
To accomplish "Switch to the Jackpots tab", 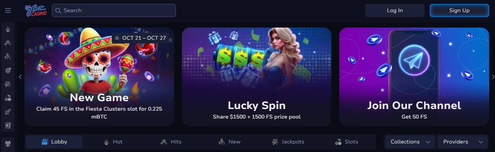I will coord(288,142).
